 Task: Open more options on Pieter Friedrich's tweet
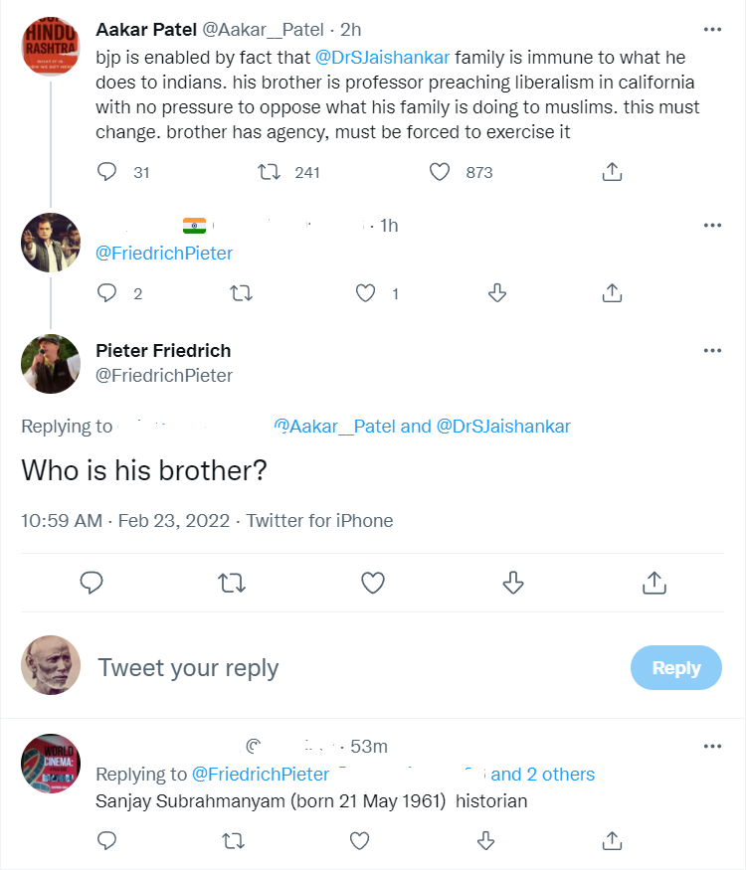(712, 351)
